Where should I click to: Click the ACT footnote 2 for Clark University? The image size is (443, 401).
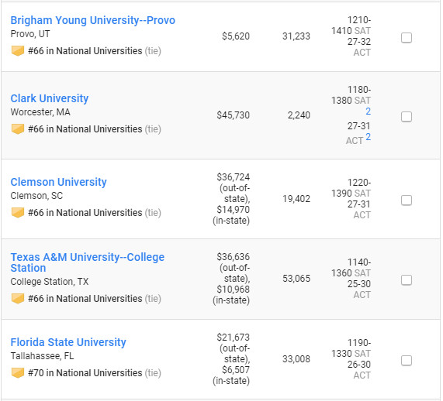click(x=368, y=137)
